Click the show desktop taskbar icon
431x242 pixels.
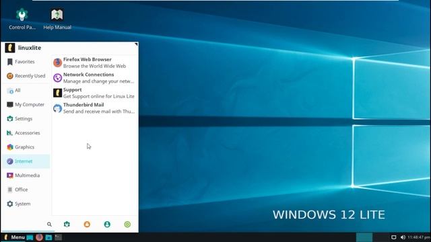tap(30, 237)
